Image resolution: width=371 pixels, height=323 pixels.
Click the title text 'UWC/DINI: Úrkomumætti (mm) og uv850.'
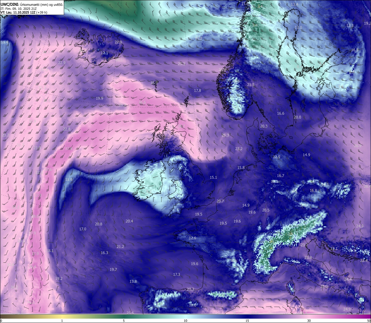tap(32, 4)
